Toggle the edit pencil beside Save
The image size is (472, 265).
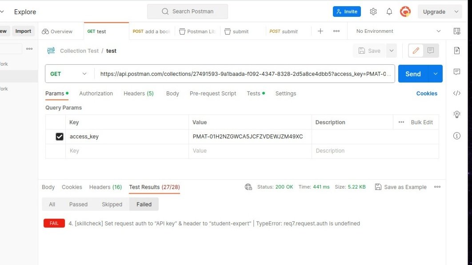click(416, 50)
